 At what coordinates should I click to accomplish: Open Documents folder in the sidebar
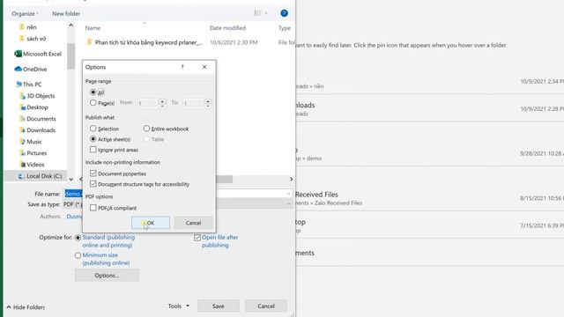click(37, 119)
